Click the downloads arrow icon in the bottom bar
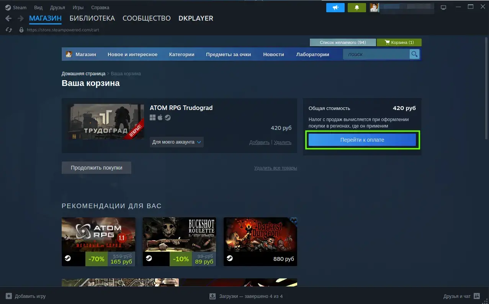 tap(213, 296)
